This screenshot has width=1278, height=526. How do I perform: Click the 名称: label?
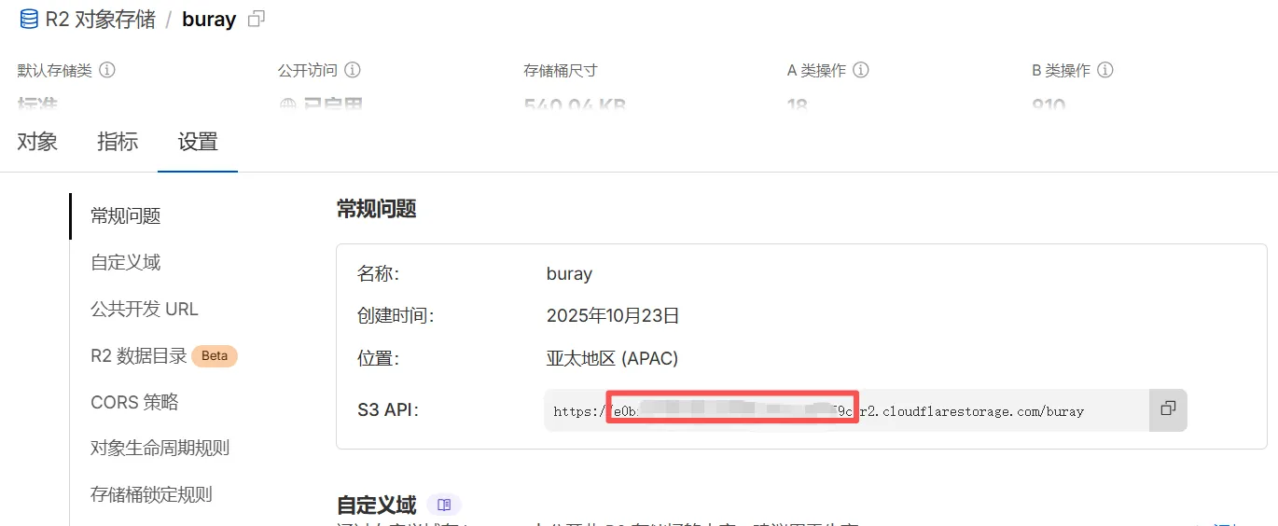point(378,274)
